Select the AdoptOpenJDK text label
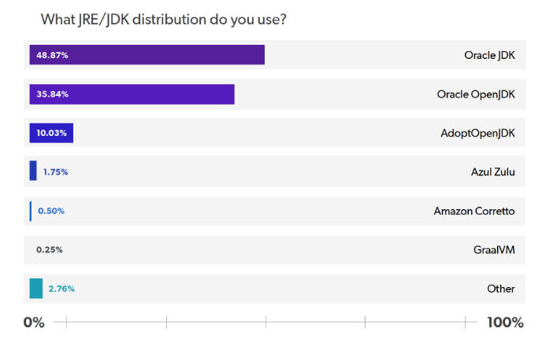 click(x=477, y=133)
